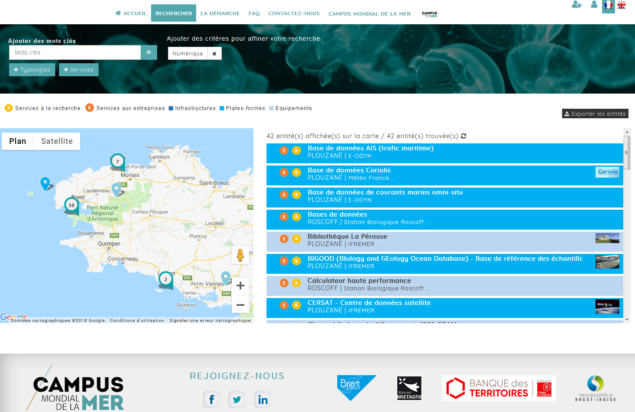
Task: Click the results scrollbar down arrow
Action: pyautogui.click(x=627, y=320)
